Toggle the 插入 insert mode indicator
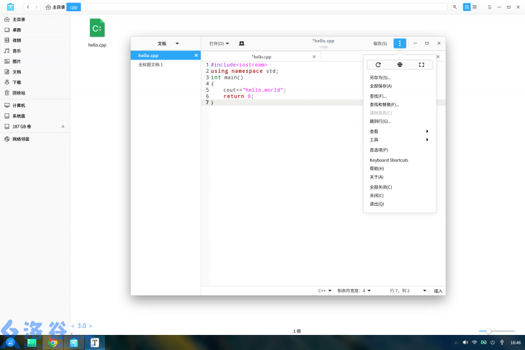 click(x=438, y=290)
